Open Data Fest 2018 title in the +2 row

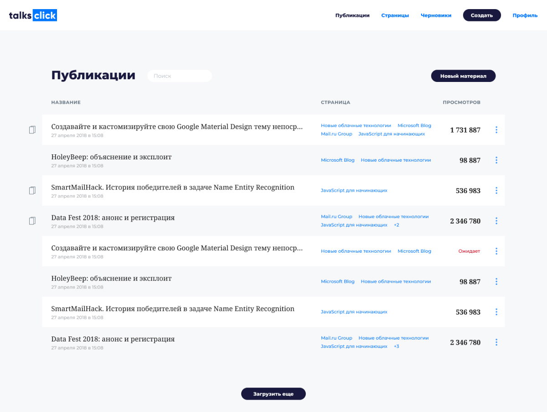click(x=113, y=218)
